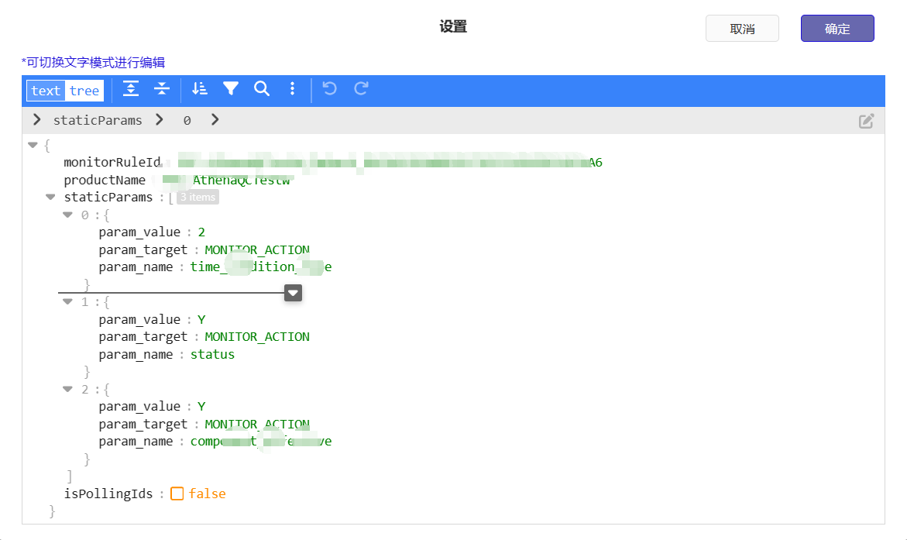This screenshot has height=540, width=907.
Task: Collapse item 2 of staticParams
Action: point(68,389)
